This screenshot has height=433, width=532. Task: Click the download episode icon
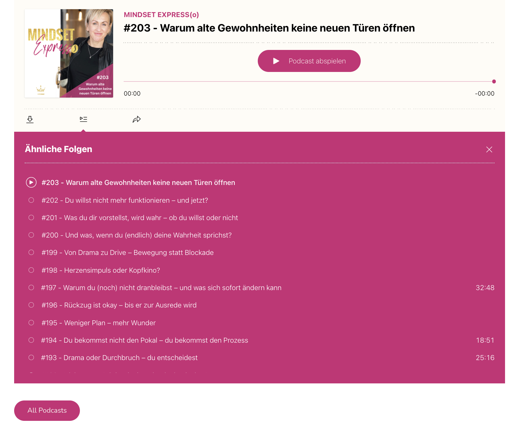30,119
